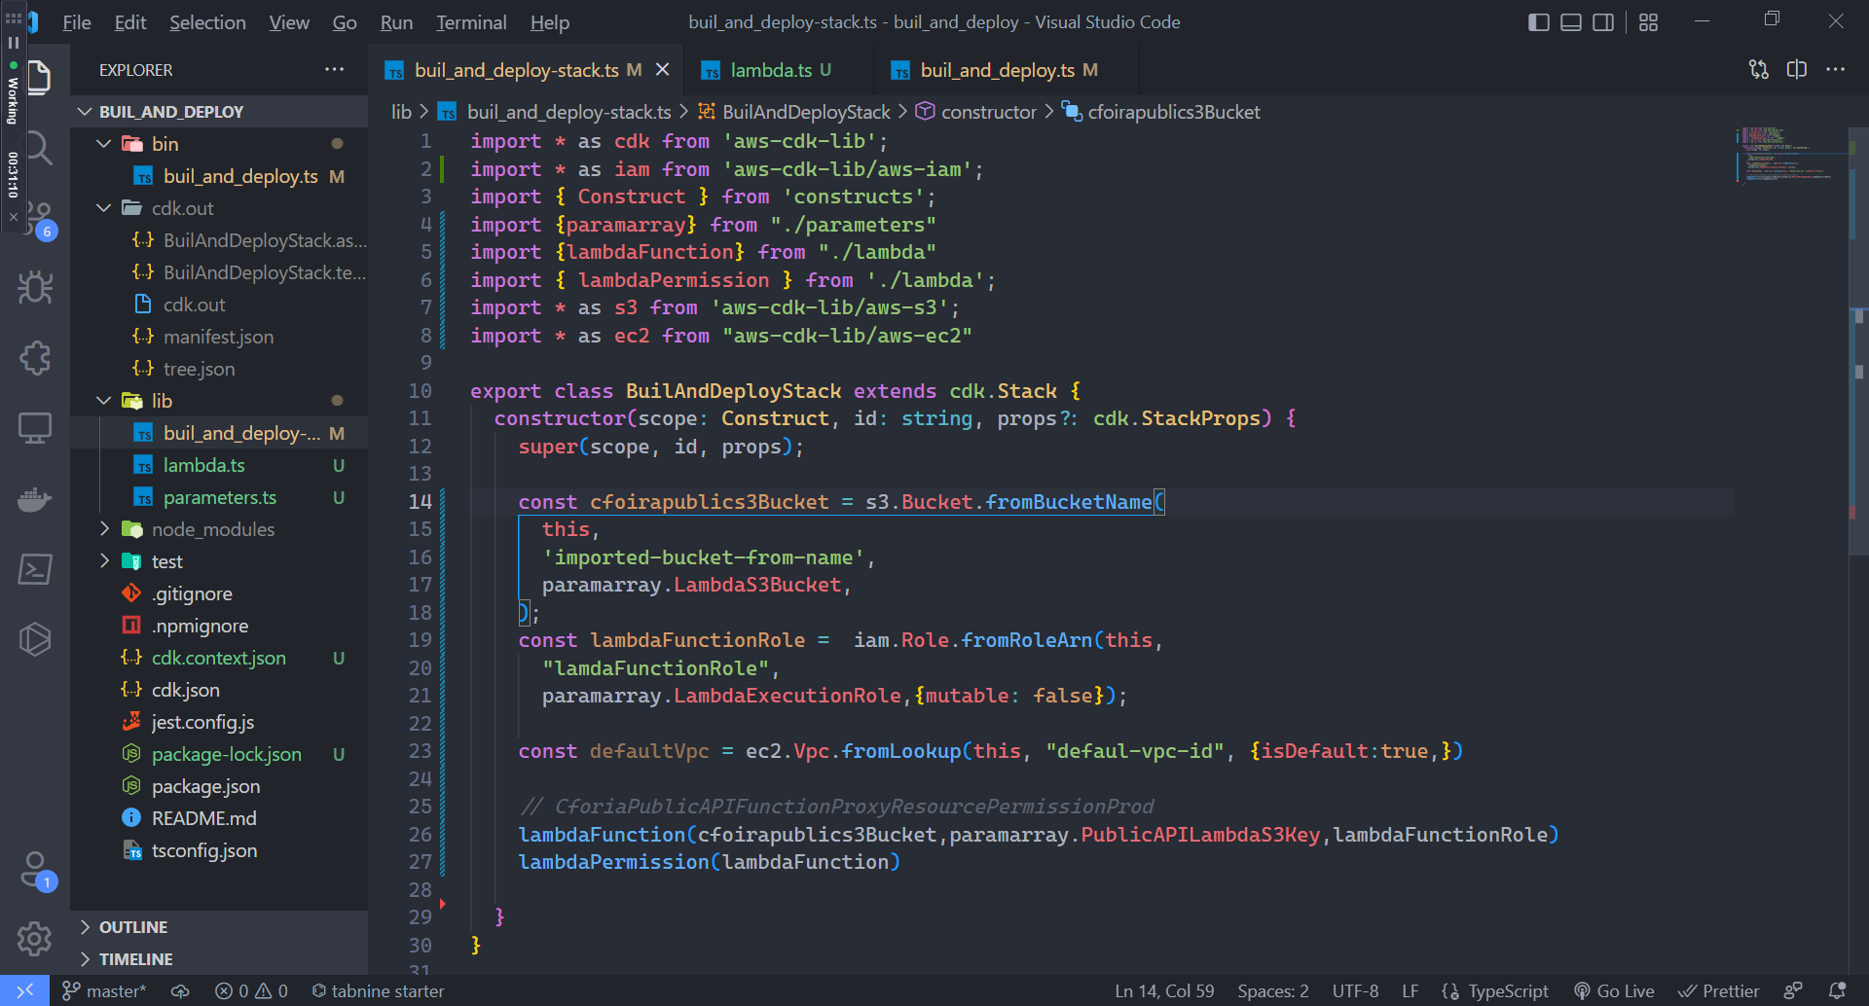Split the editor to the right
1869x1006 pixels.
point(1797,69)
